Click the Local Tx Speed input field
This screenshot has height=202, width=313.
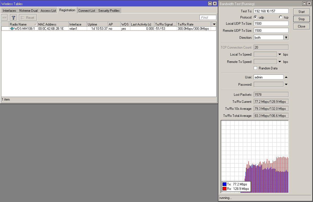(x=265, y=55)
